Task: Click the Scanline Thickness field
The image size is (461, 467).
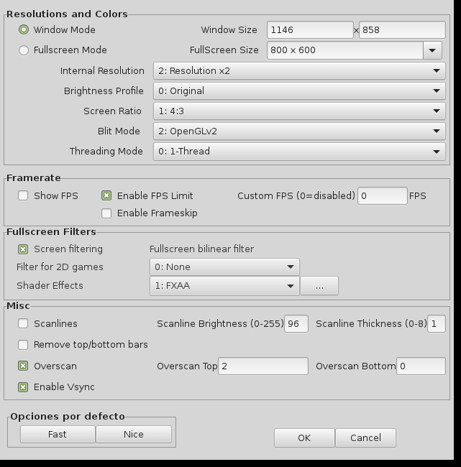Action: point(437,324)
